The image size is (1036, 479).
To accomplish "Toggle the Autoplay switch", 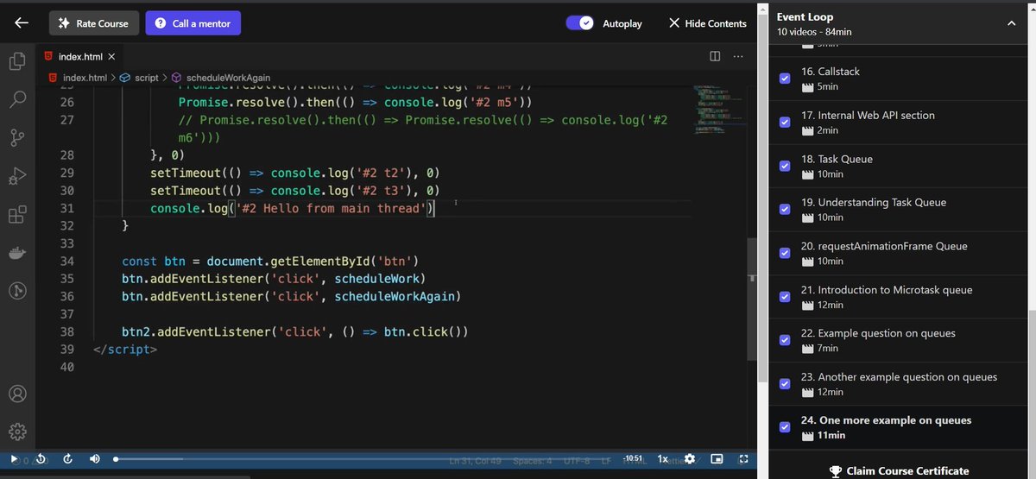I will pyautogui.click(x=580, y=23).
